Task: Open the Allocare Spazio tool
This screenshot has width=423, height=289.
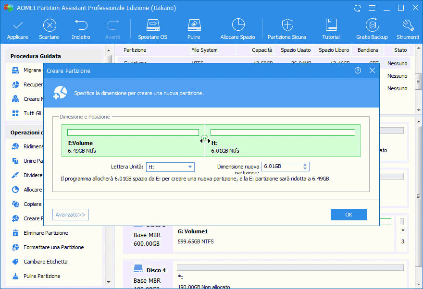Action: tap(238, 25)
